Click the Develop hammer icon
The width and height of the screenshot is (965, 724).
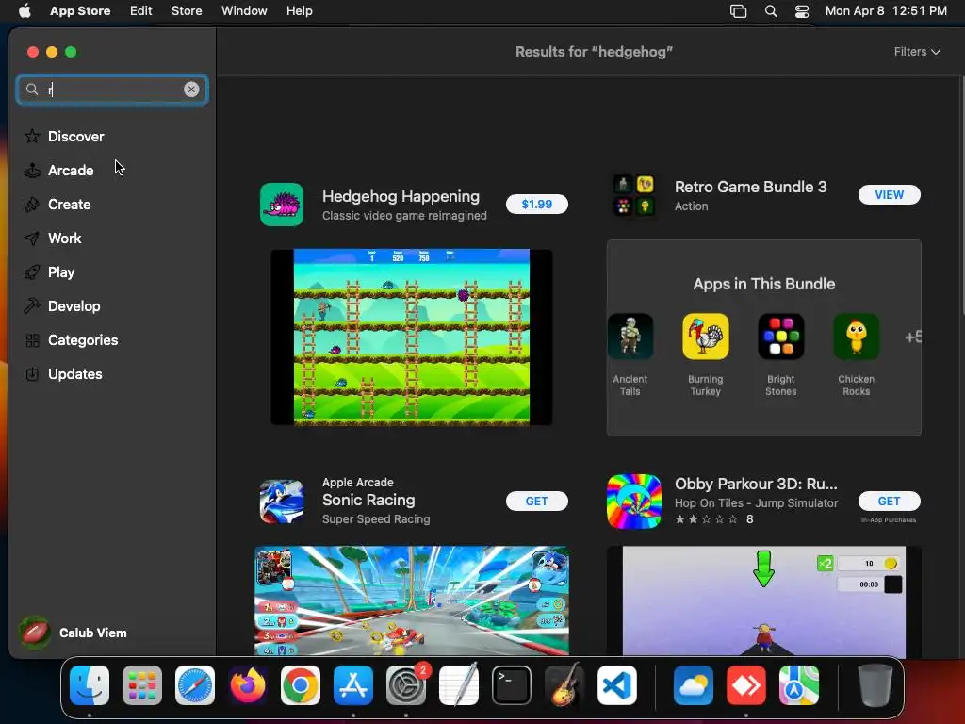[x=32, y=305]
